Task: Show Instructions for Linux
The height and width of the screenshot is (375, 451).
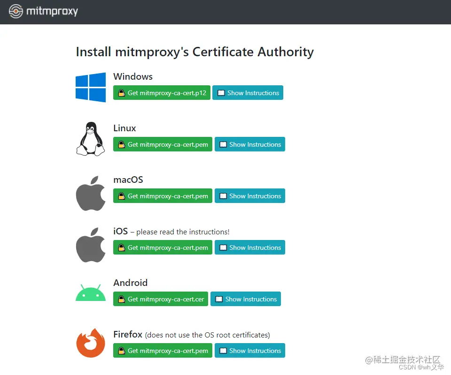Action: 249,144
